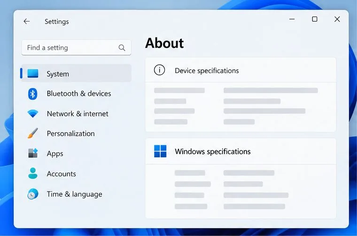This screenshot has width=357, height=236.
Task: Click the About page heading
Action: tap(164, 43)
